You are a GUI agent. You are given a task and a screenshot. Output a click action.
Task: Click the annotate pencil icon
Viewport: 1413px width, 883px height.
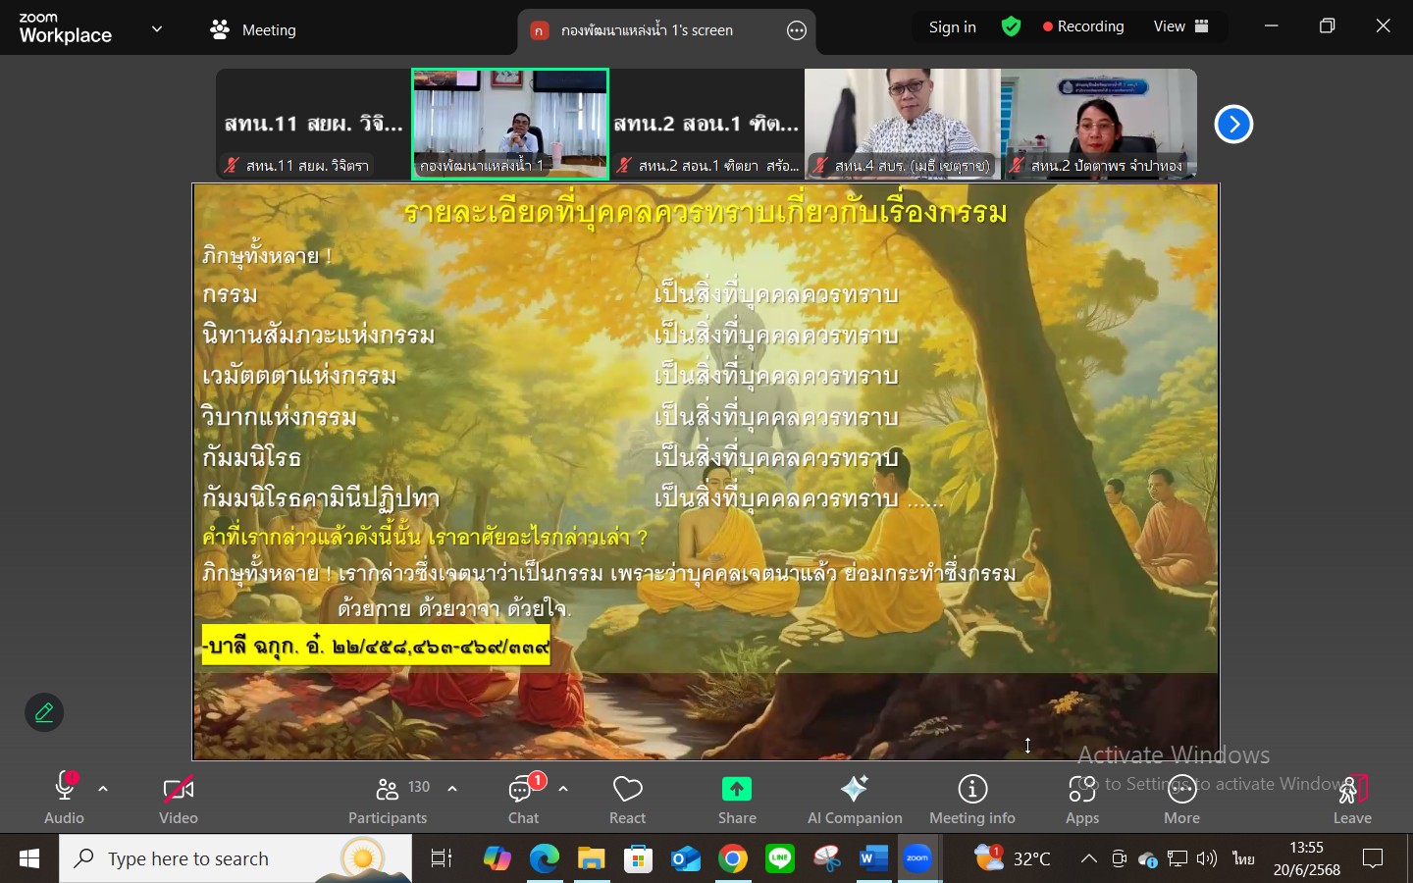pyautogui.click(x=44, y=713)
